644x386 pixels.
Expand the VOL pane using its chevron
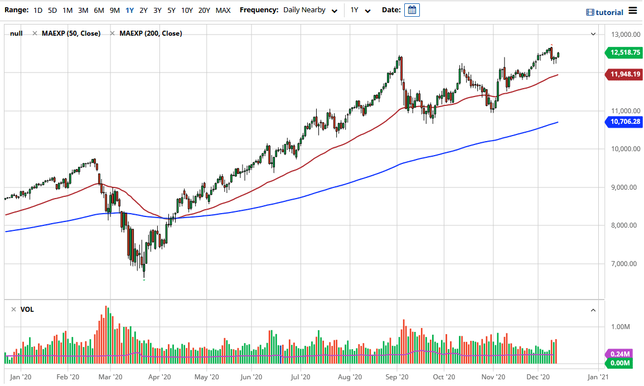coord(593,310)
